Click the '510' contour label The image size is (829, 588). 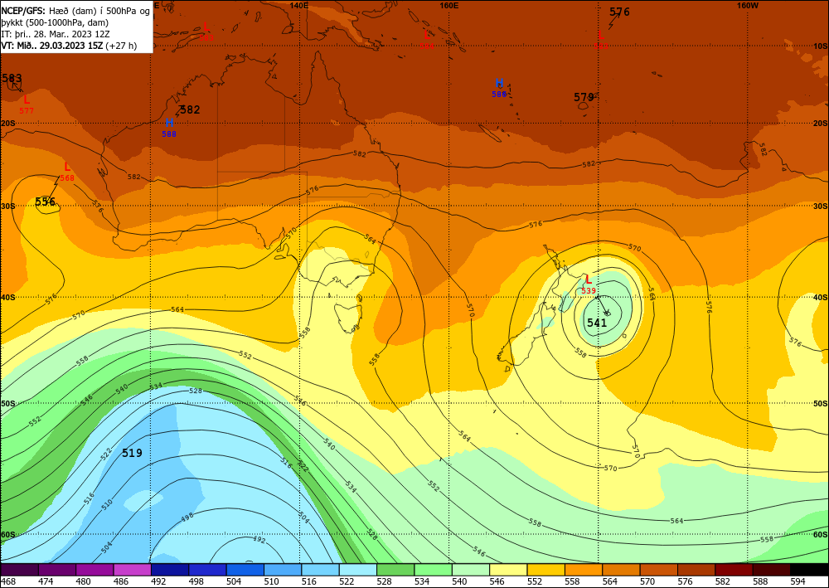(107, 504)
